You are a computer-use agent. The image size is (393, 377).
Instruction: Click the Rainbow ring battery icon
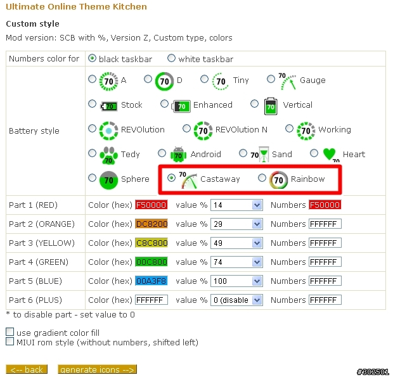coord(278,180)
